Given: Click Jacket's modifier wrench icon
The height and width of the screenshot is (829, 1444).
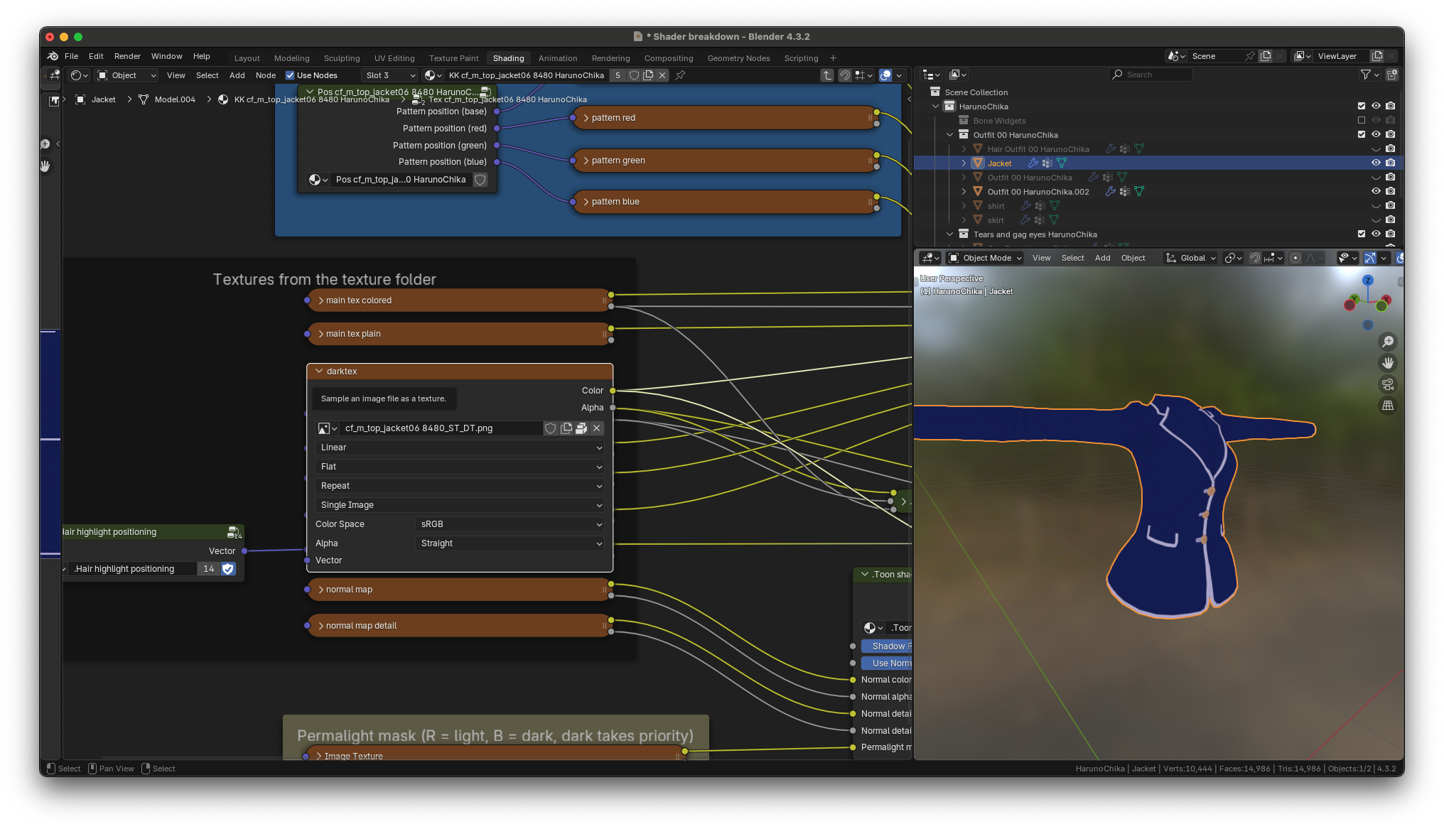Looking at the screenshot, I should pyautogui.click(x=1033, y=163).
